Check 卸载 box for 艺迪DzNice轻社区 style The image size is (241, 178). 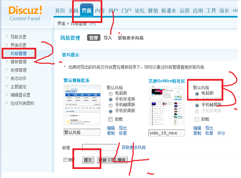[x=197, y=119]
